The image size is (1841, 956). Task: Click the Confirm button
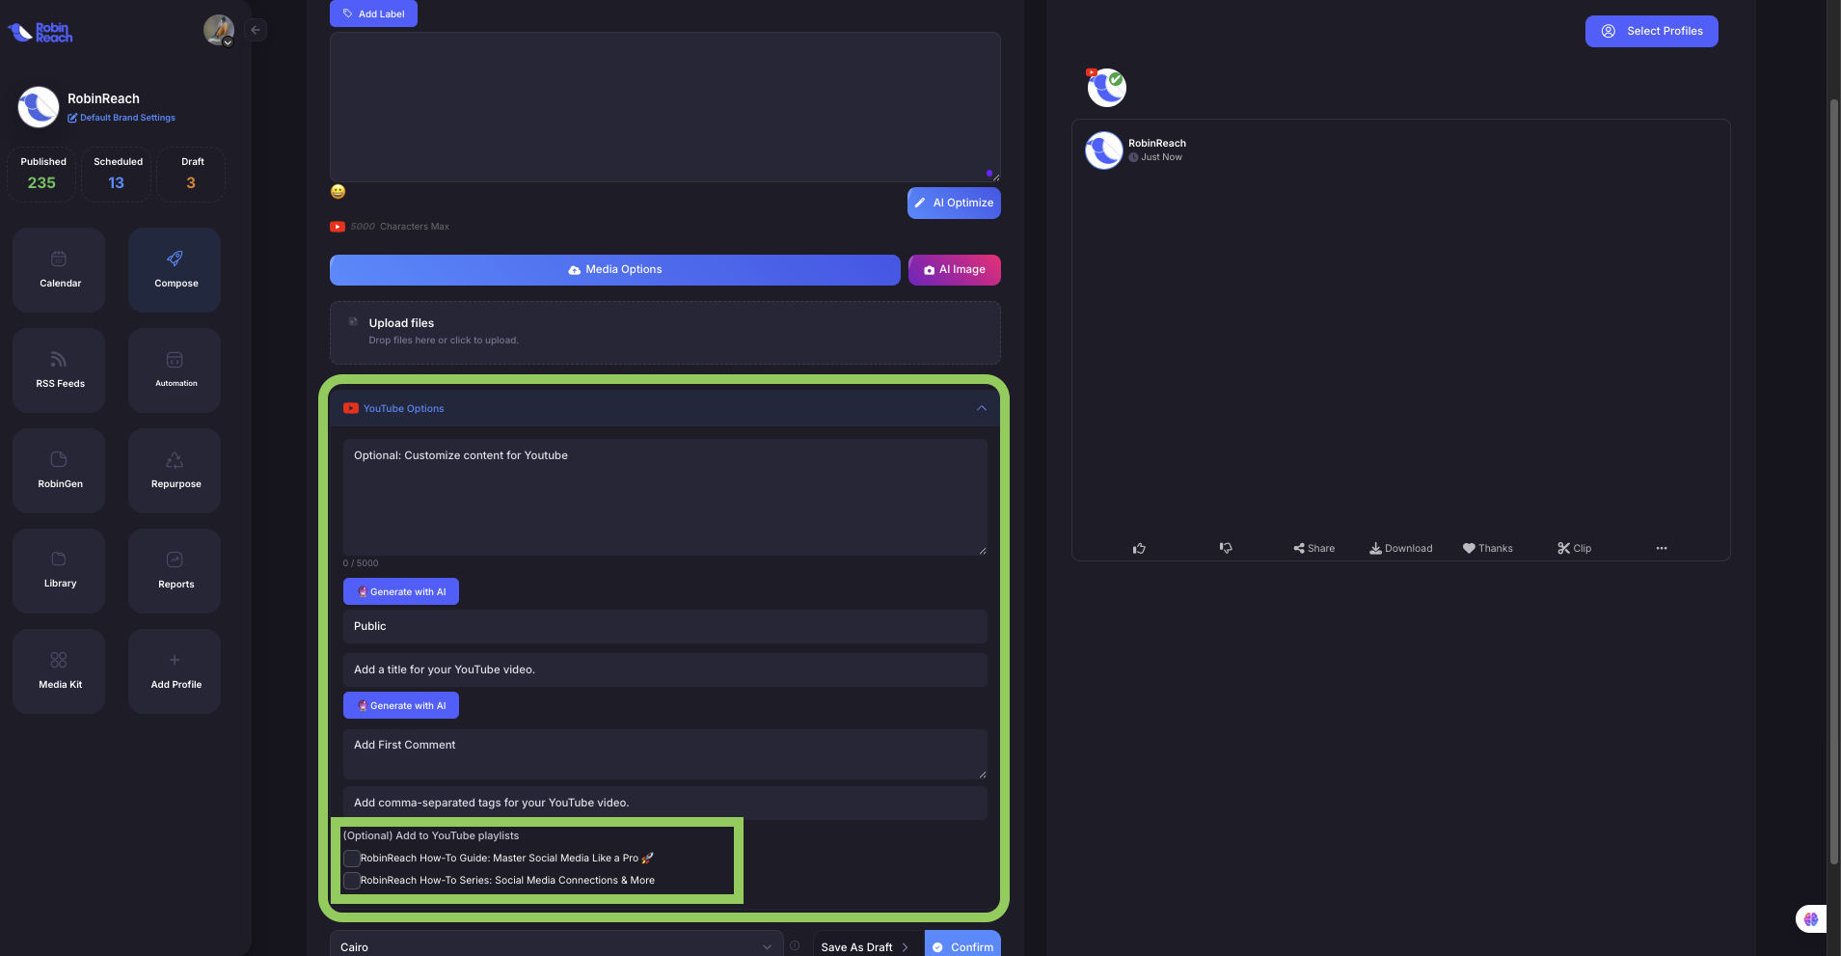(962, 946)
